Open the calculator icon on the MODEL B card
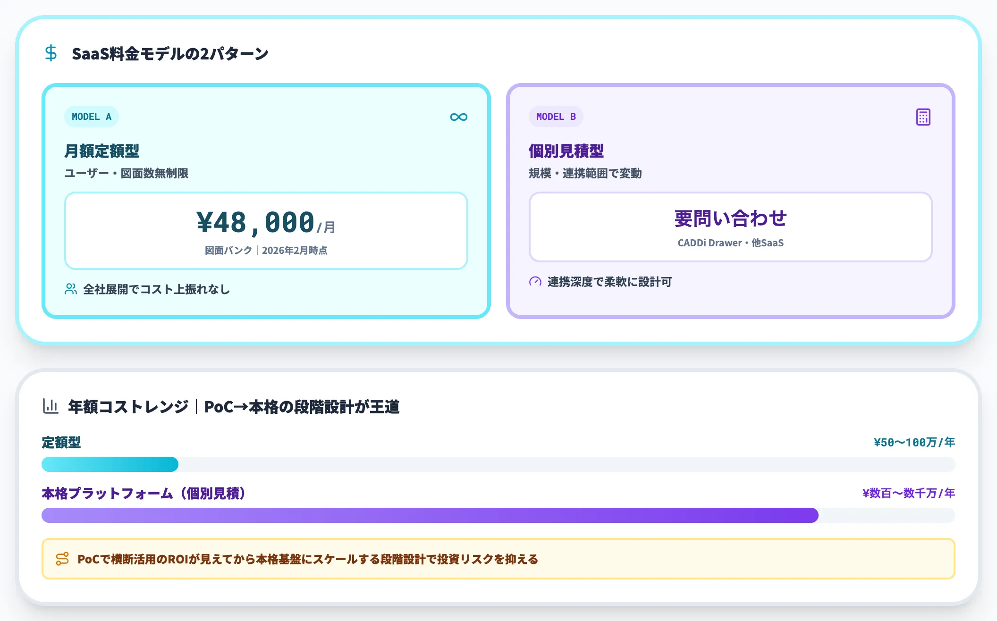This screenshot has width=997, height=621. pos(924,117)
